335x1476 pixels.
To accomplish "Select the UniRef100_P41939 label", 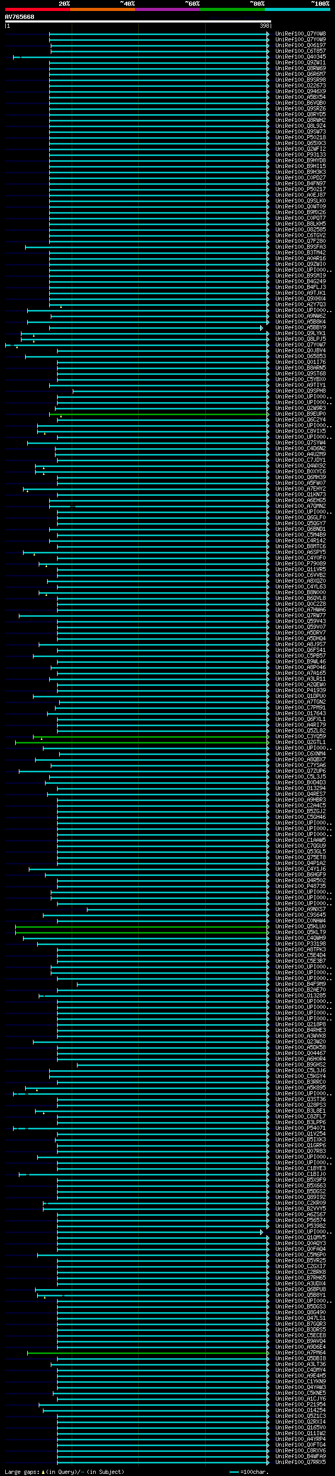I will 300,691.
